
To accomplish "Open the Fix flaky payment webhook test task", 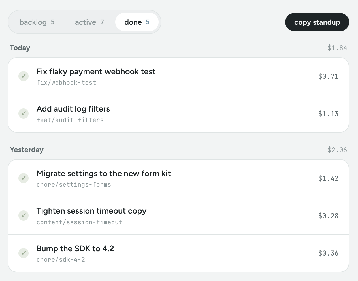I will [178, 76].
